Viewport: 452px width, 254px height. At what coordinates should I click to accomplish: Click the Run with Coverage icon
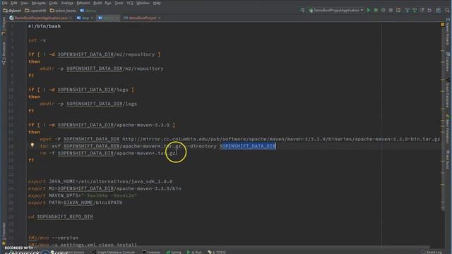coord(383,11)
